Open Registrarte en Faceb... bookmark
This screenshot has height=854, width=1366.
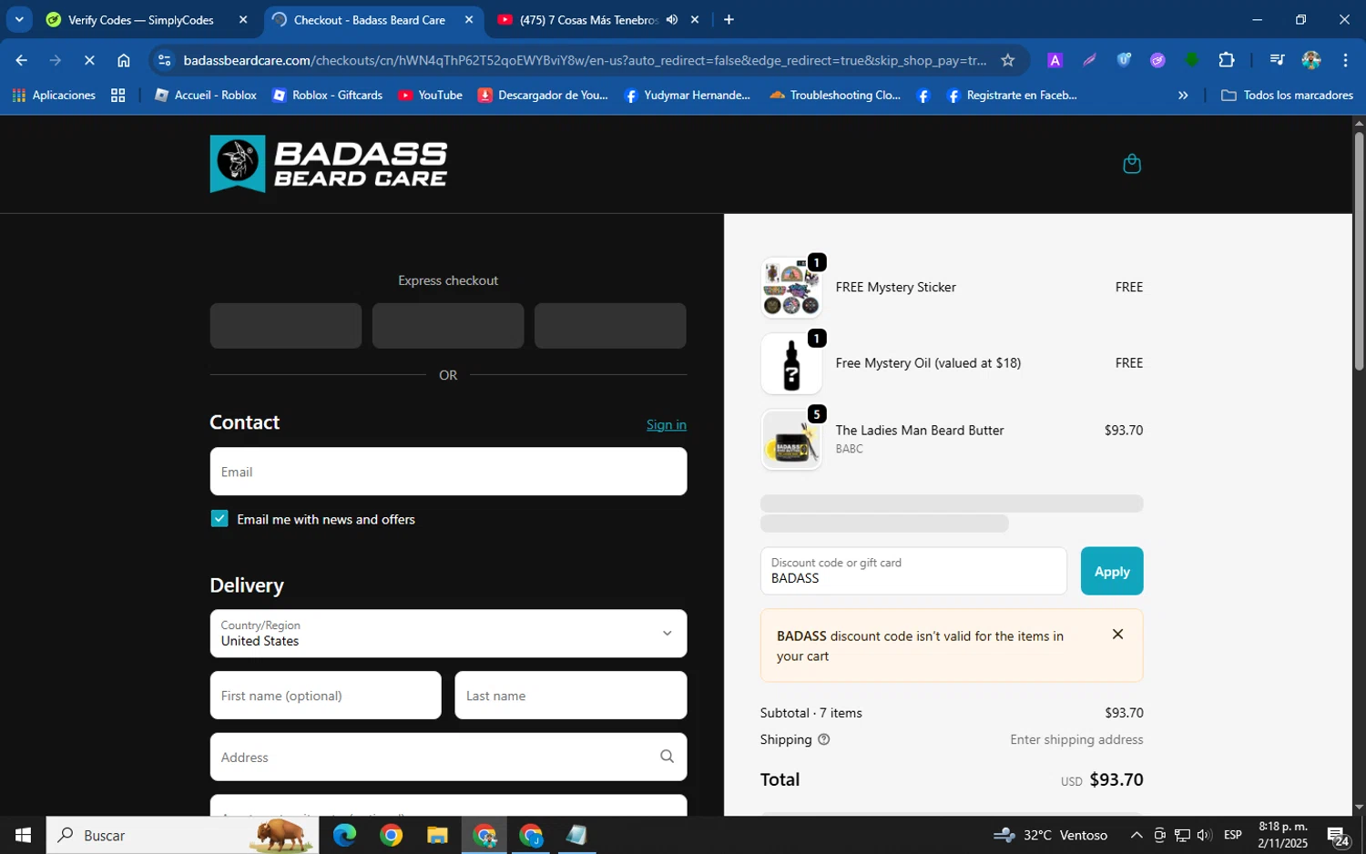(x=1012, y=95)
